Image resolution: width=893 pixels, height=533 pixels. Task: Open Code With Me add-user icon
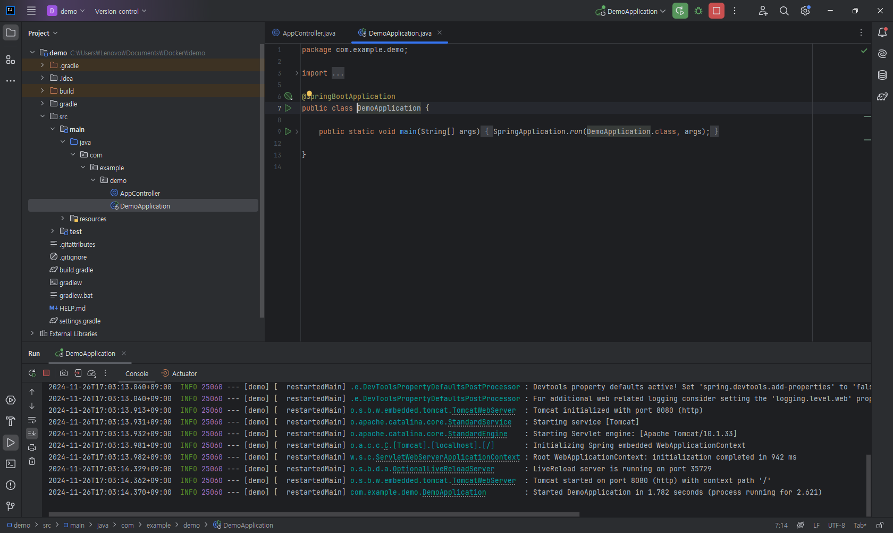763,11
